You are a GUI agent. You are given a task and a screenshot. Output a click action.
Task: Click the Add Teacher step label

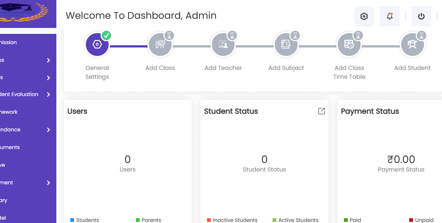(223, 68)
